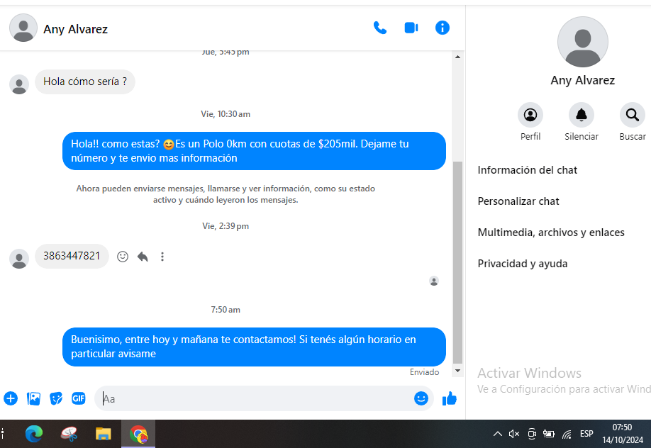Click the chat vertical scrollbar thumb
651x448 pixels.
[457, 262]
